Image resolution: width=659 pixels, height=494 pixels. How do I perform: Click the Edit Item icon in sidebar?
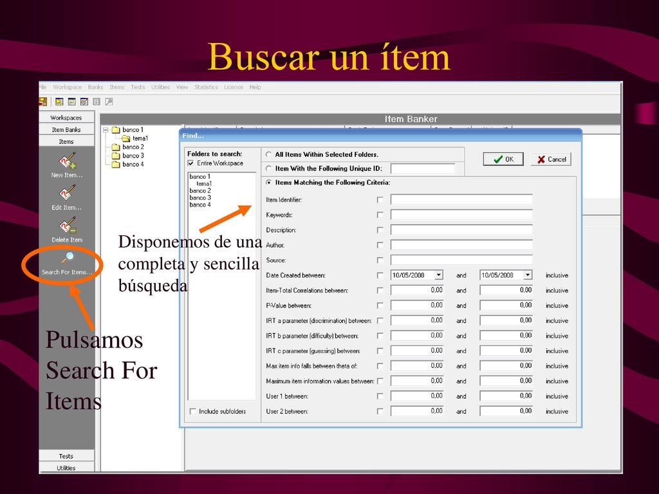[67, 193]
